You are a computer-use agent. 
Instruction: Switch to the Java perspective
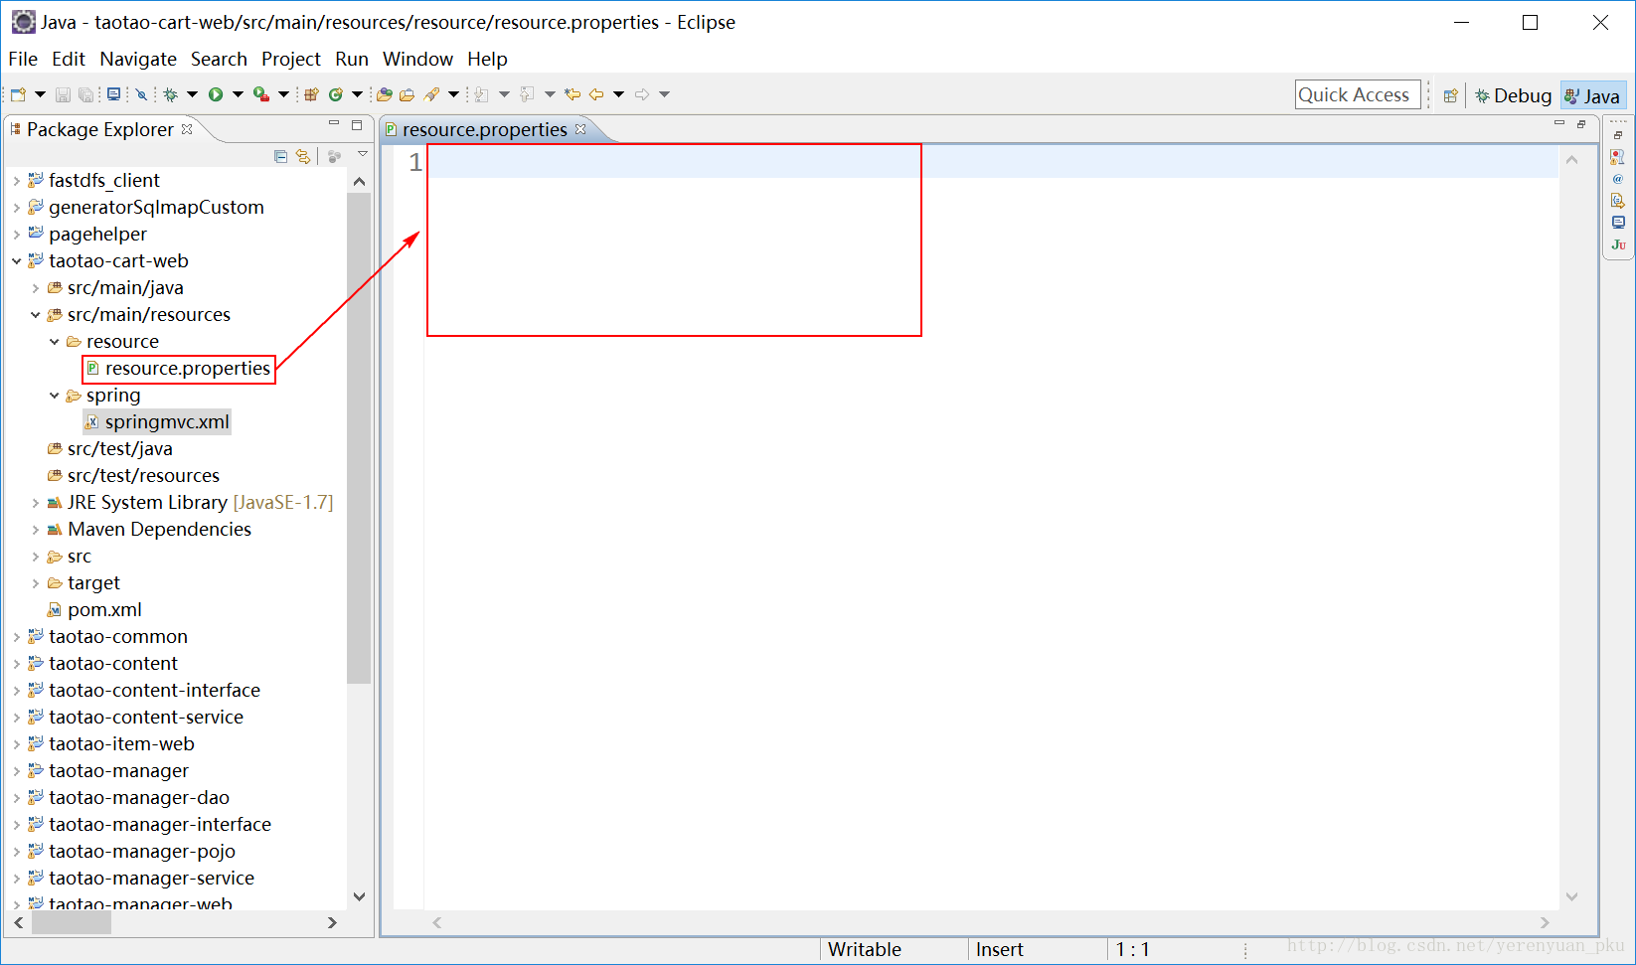pos(1592,95)
